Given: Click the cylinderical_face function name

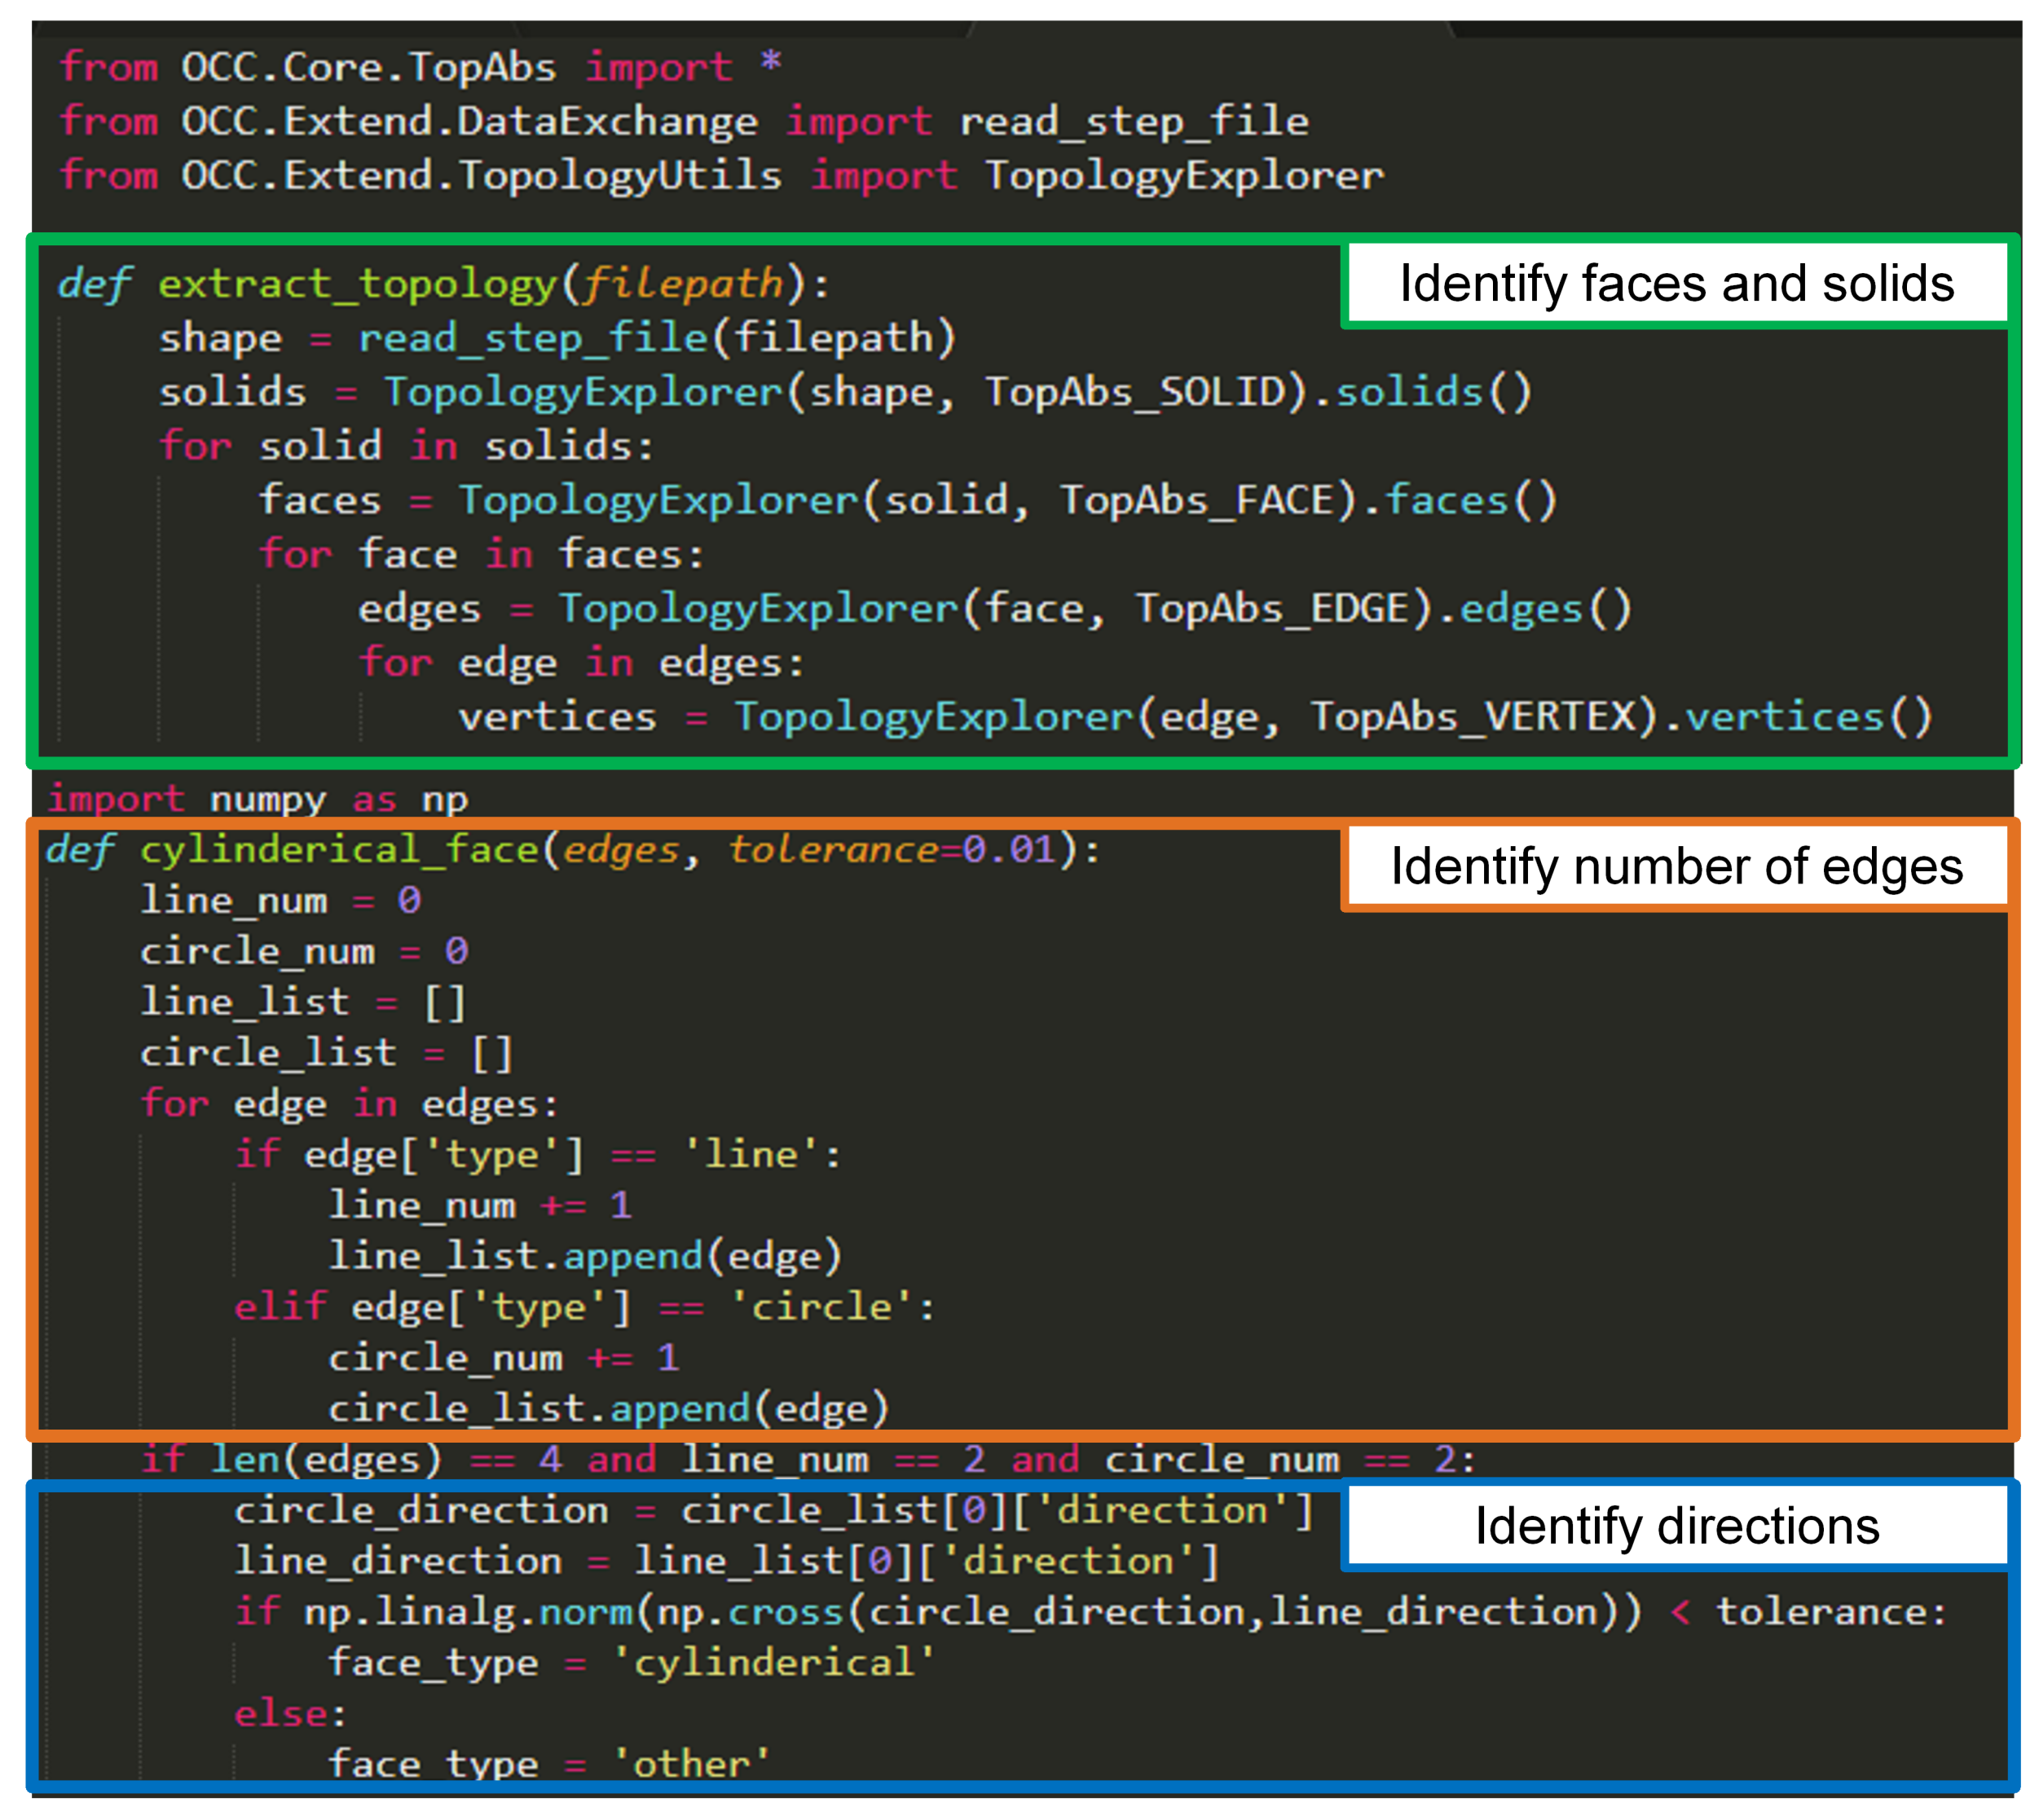Looking at the screenshot, I should tap(340, 850).
